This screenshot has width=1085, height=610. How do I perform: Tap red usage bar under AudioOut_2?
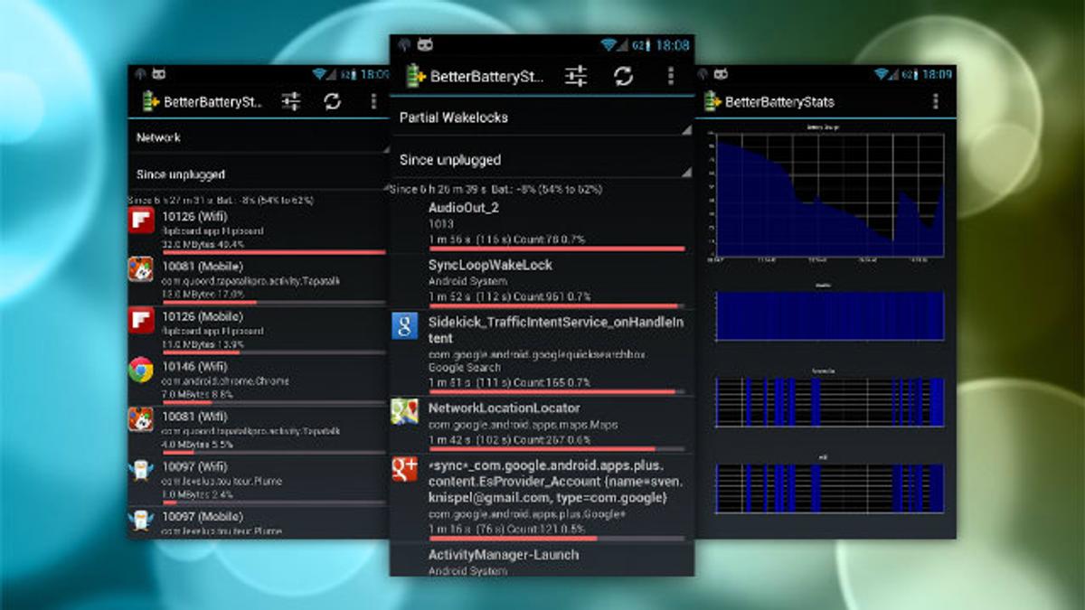[x=557, y=248]
